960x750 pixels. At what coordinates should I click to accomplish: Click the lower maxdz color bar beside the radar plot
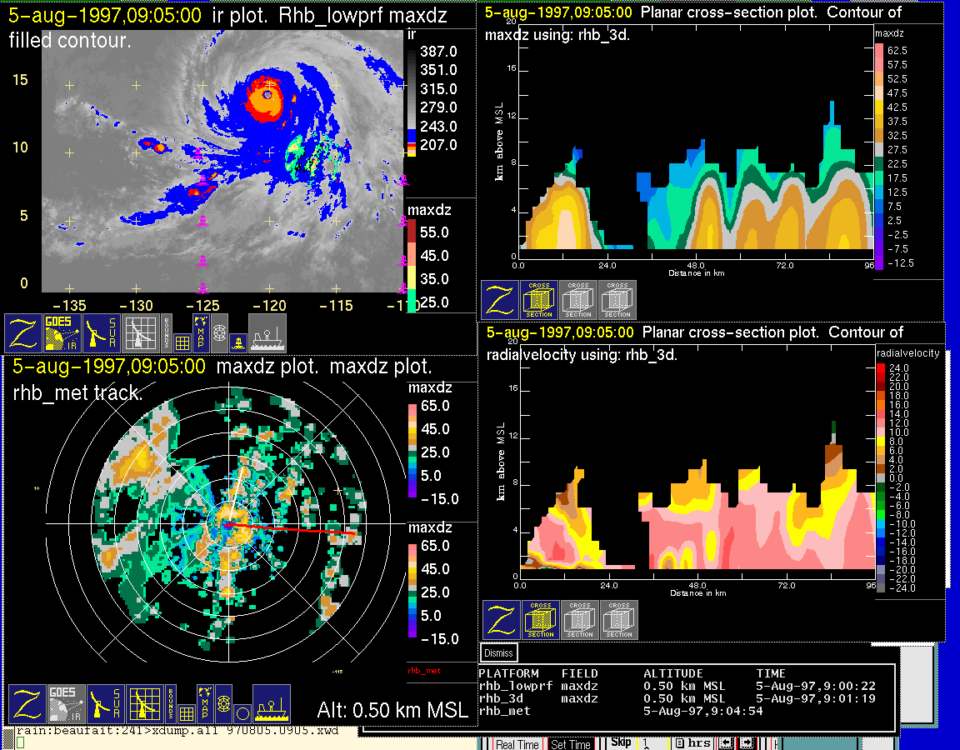click(x=412, y=592)
